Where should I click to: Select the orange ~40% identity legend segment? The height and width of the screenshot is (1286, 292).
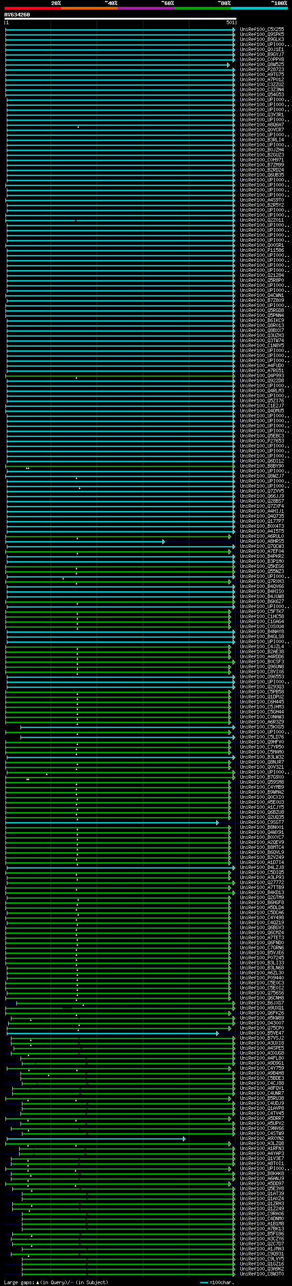coord(89,8)
